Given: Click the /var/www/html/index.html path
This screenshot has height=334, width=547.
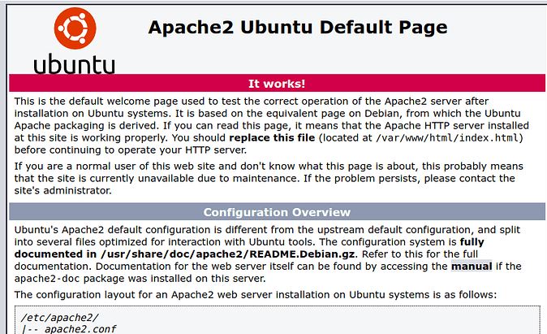Looking at the screenshot, I should (447, 137).
